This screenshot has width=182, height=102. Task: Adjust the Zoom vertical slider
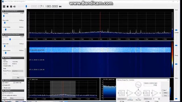[176, 30]
